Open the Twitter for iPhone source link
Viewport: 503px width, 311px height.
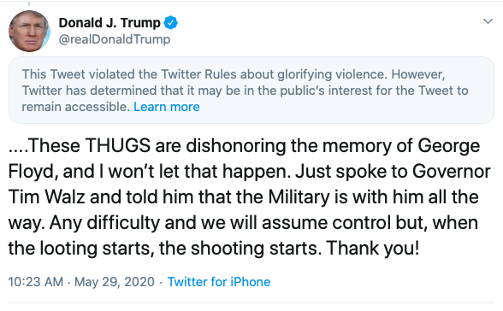point(219,282)
